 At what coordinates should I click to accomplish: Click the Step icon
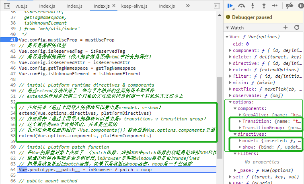(275, 6)
